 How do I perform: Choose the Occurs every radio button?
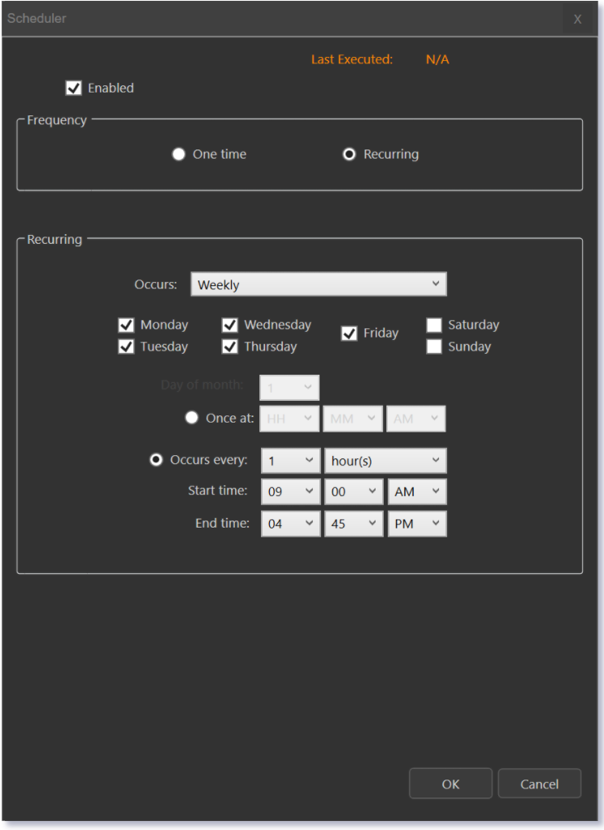click(x=156, y=460)
